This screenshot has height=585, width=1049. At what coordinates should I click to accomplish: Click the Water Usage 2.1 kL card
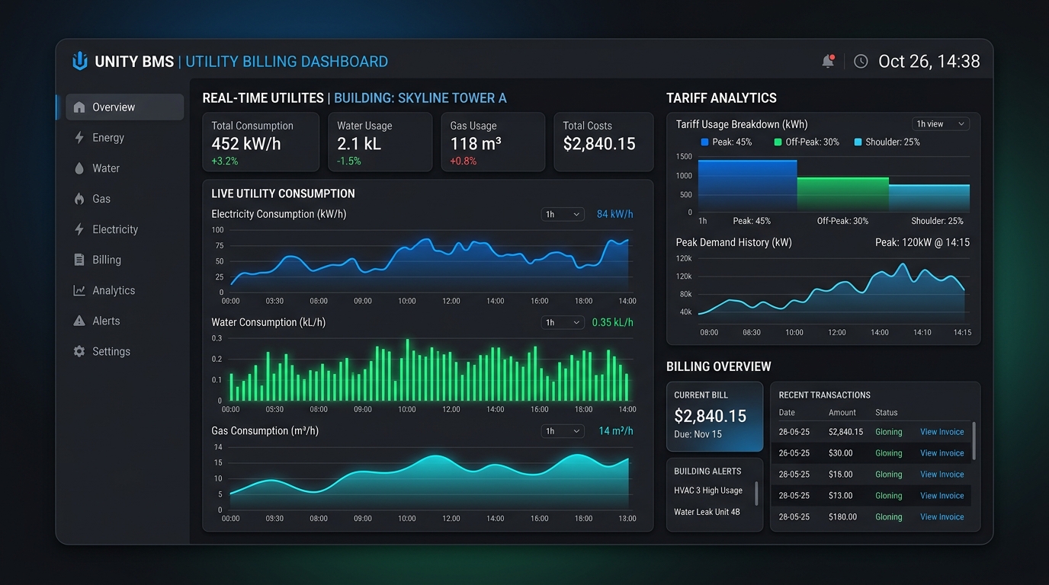(x=380, y=142)
